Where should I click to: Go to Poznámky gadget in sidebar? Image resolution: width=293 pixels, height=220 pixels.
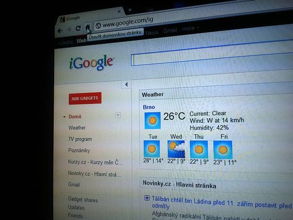(x=79, y=151)
